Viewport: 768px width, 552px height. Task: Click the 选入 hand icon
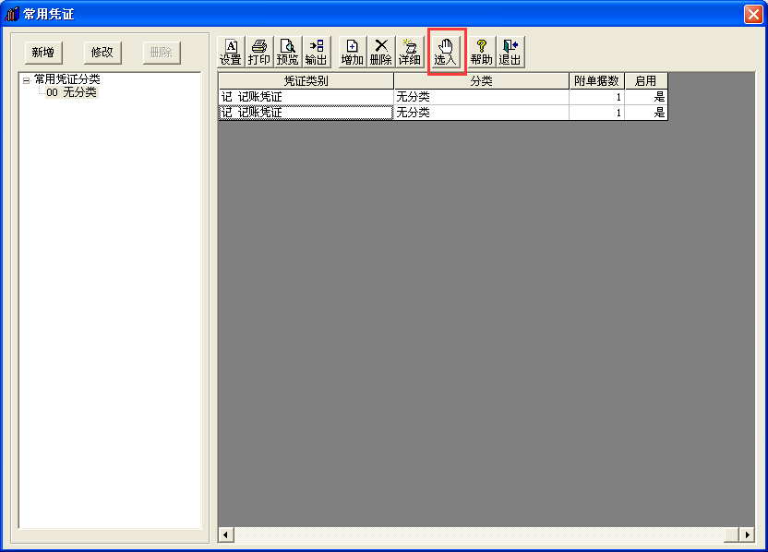[x=445, y=52]
